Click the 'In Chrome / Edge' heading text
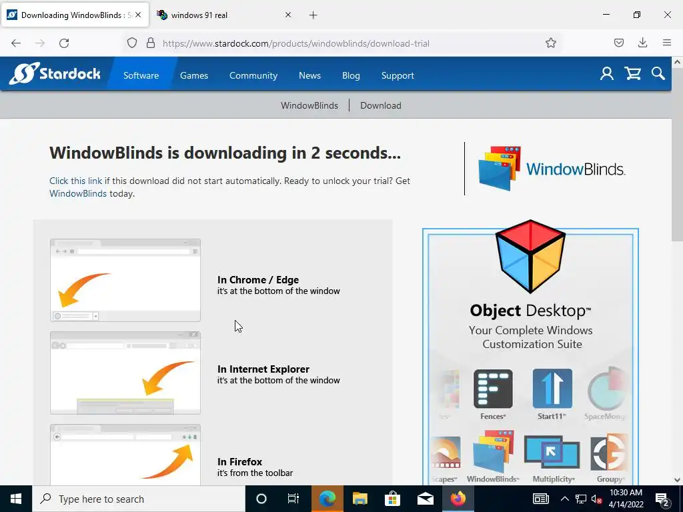This screenshot has height=512, width=683. [x=258, y=280]
